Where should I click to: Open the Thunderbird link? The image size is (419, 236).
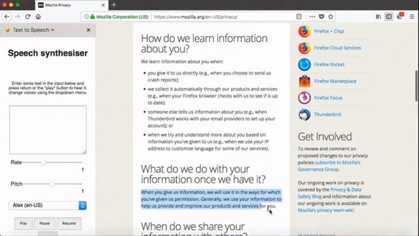click(327, 114)
